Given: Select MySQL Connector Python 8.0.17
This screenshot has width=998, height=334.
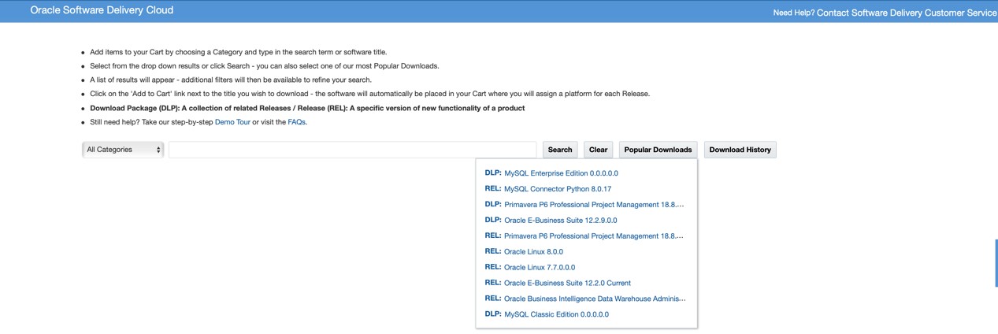Looking at the screenshot, I should pyautogui.click(x=558, y=189).
